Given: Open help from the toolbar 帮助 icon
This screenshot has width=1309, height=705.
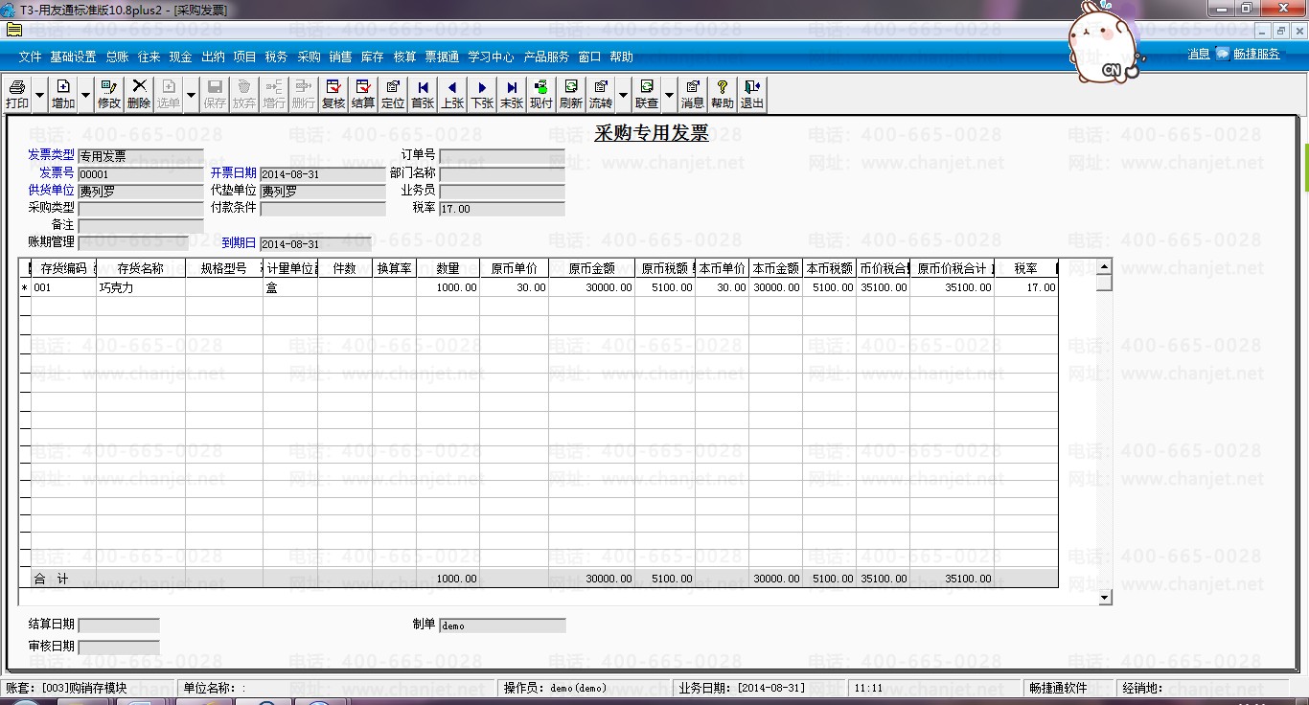Looking at the screenshot, I should pos(723,94).
